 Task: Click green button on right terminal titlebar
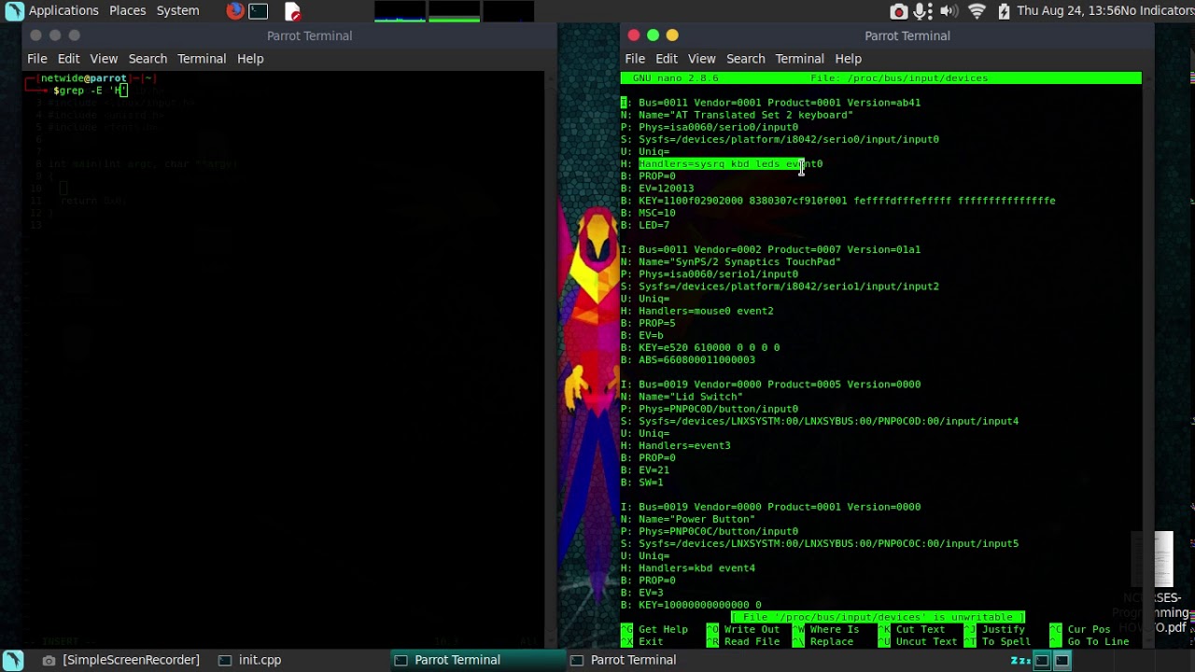click(x=653, y=35)
